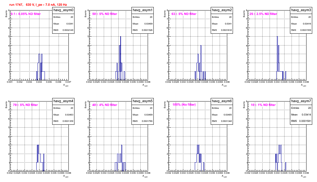Click RMS value 0.0001526 in havg_asym1
The width and height of the screenshot is (317, 182).
pyautogui.click(x=147, y=30)
